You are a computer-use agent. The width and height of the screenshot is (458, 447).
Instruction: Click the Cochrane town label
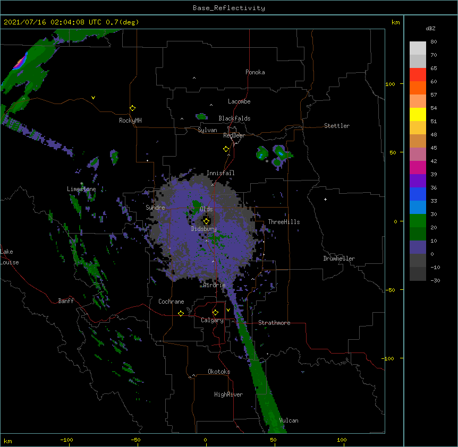171,302
